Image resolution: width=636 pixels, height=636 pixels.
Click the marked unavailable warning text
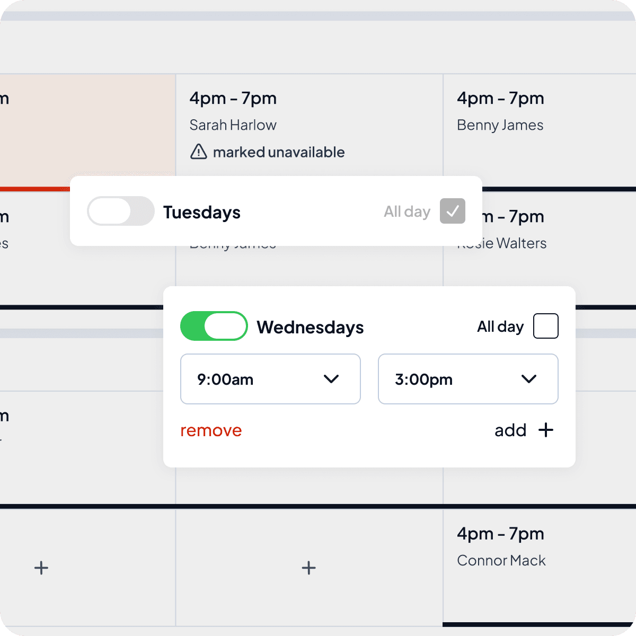[x=279, y=152]
